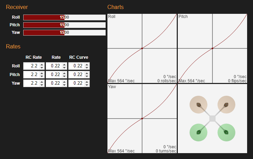The image size is (253, 159).
Task: Click the front-left brown motor on quadcopter
Action: (x=199, y=105)
